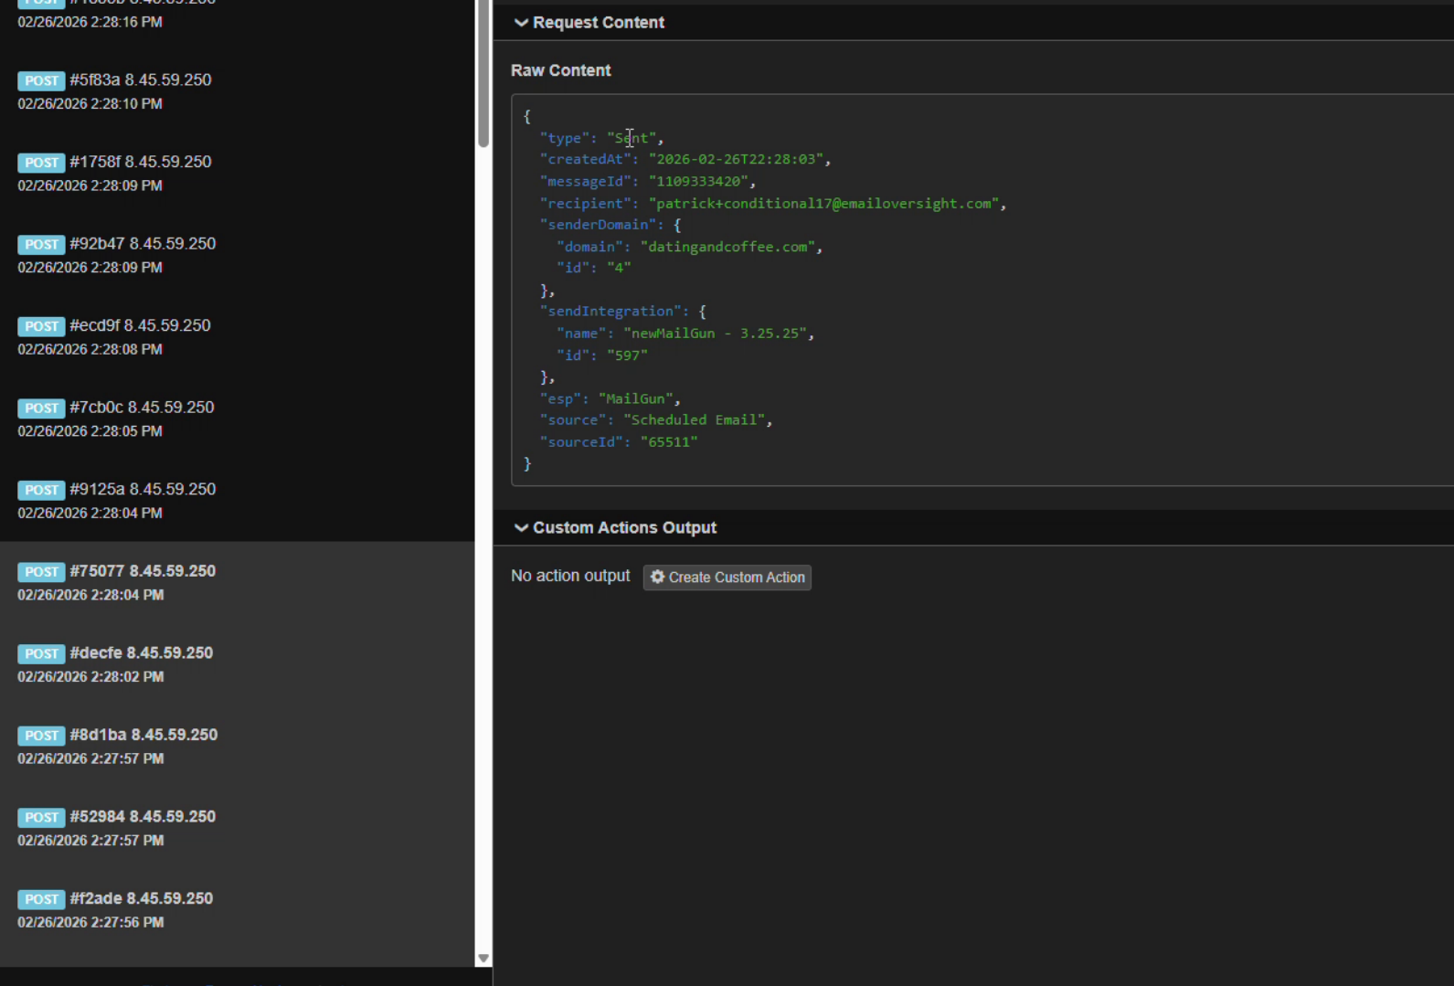Select request #8d1ba entry
The height and width of the screenshot is (986, 1454).
238,746
